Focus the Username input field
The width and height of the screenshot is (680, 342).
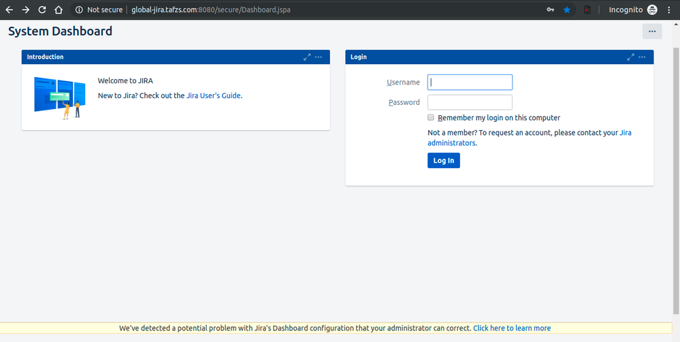(470, 82)
